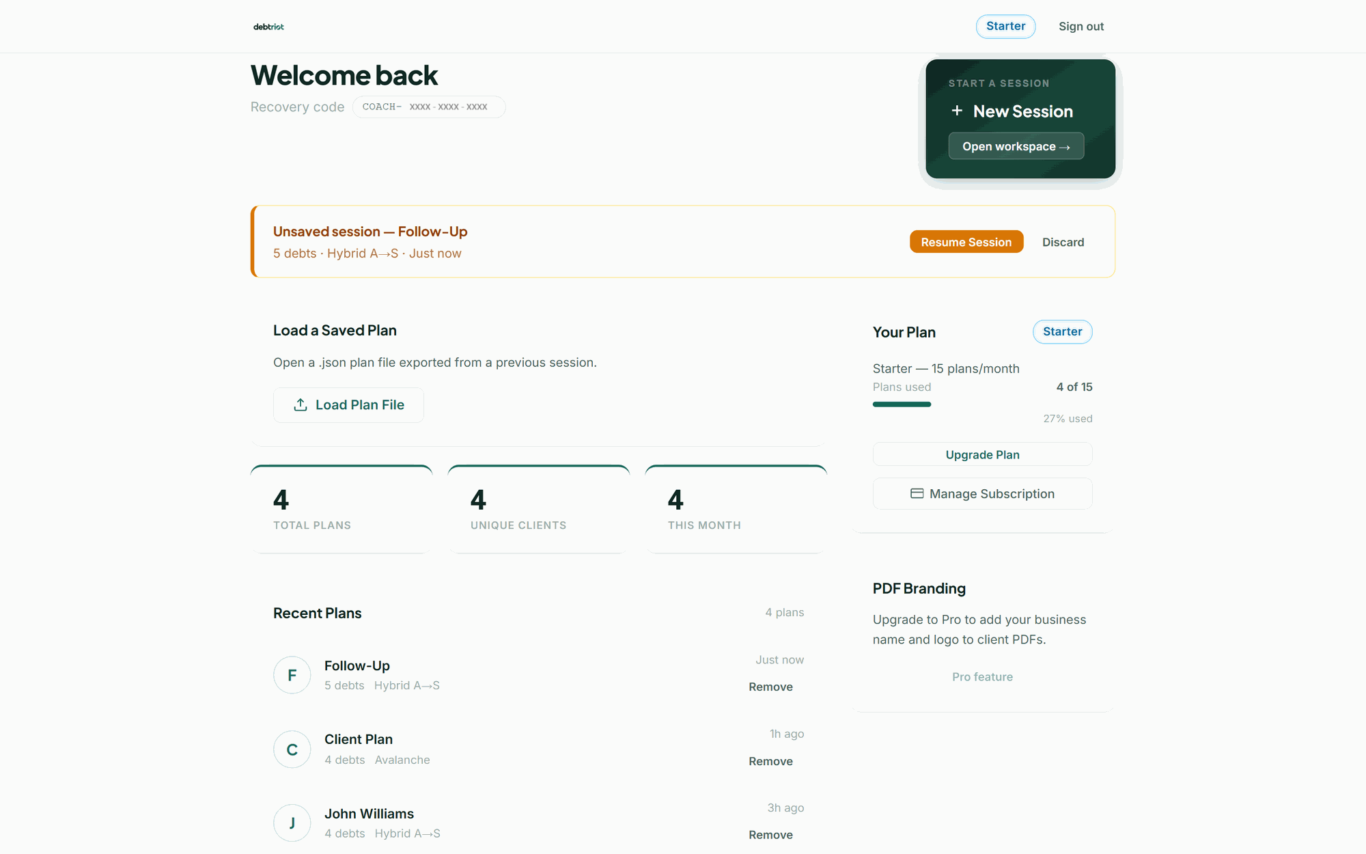Viewport: 1366px width, 854px height.
Task: Click the upload icon in Load Plan File
Action: 301,404
